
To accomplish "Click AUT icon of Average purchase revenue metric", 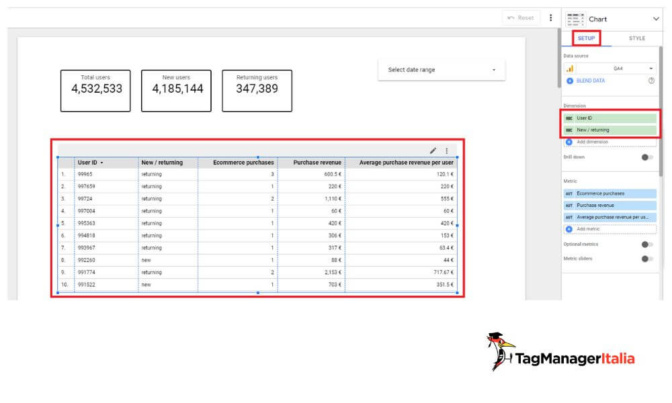I will pos(569,218).
